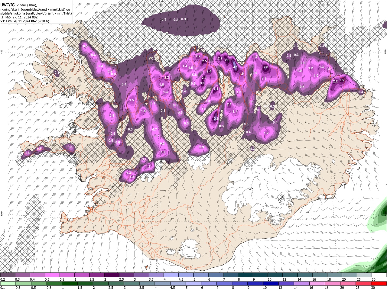The width and height of the screenshot is (387, 290).
Task: Click the pale green 0.1–0.3 rain legend swatch
Action: pos(8,284)
